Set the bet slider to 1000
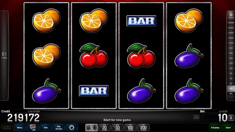This screenshot has width=235, height=132. pos(231,43)
